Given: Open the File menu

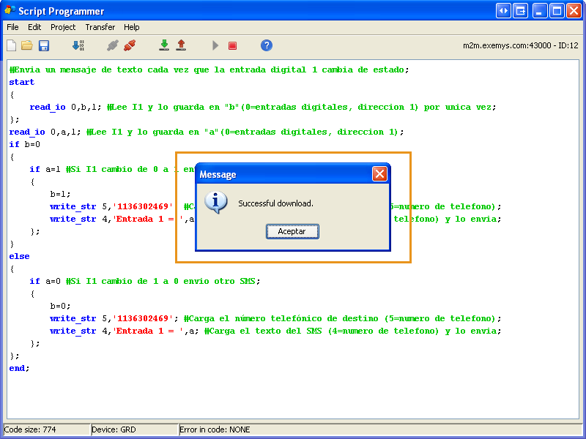Looking at the screenshot, I should point(12,27).
